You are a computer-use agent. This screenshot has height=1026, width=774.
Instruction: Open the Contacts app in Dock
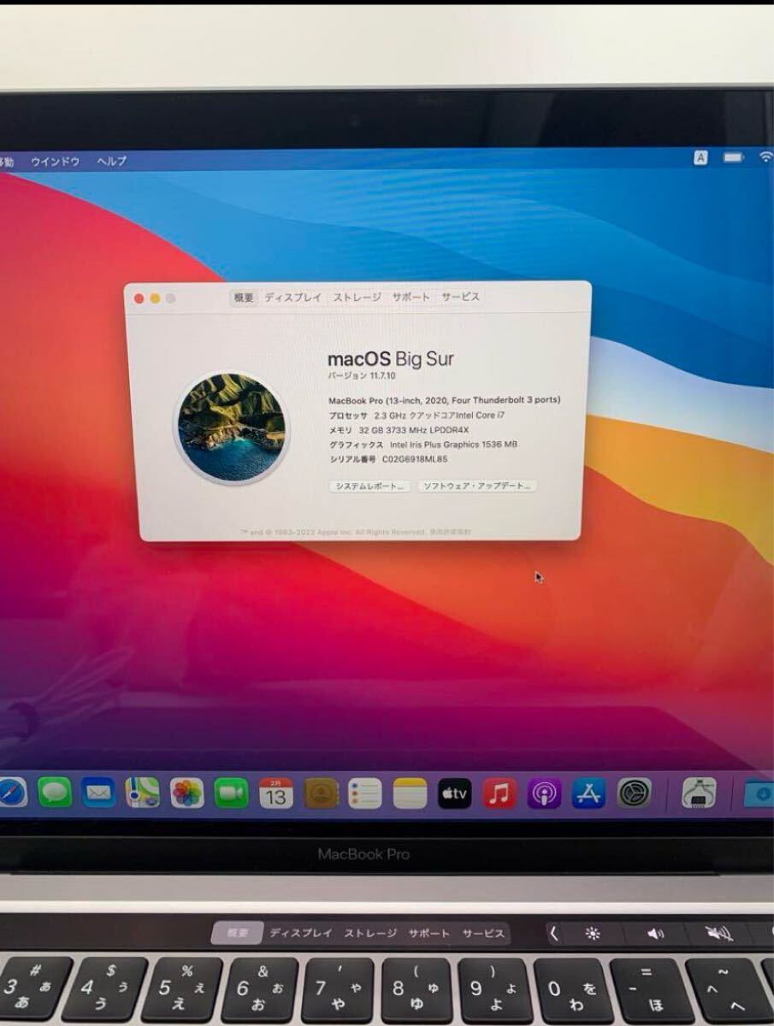[x=322, y=793]
